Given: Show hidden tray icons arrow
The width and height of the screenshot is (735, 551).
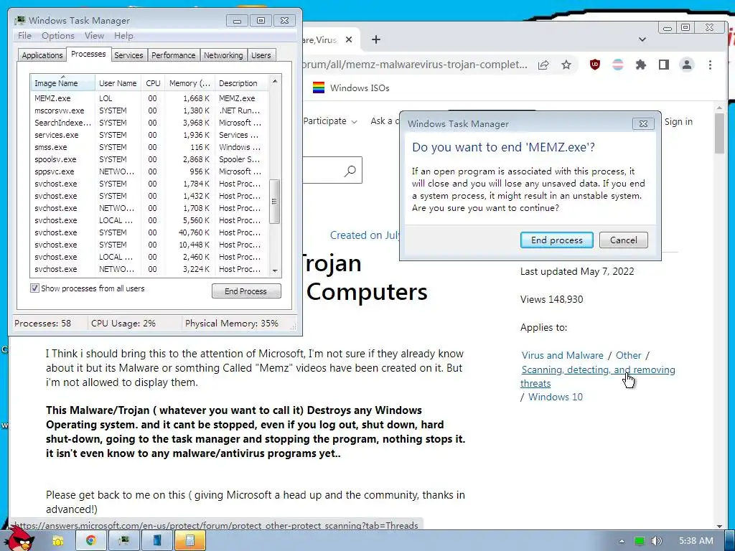Looking at the screenshot, I should (x=622, y=541).
